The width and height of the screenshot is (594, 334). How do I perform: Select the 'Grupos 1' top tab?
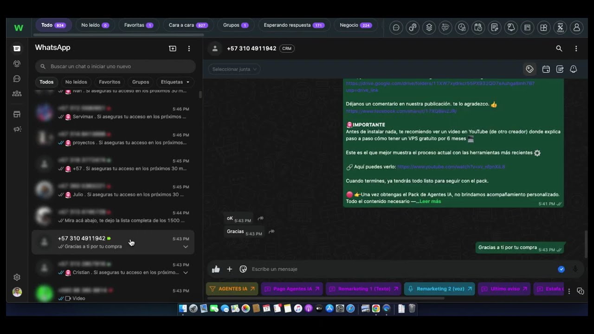pyautogui.click(x=236, y=25)
